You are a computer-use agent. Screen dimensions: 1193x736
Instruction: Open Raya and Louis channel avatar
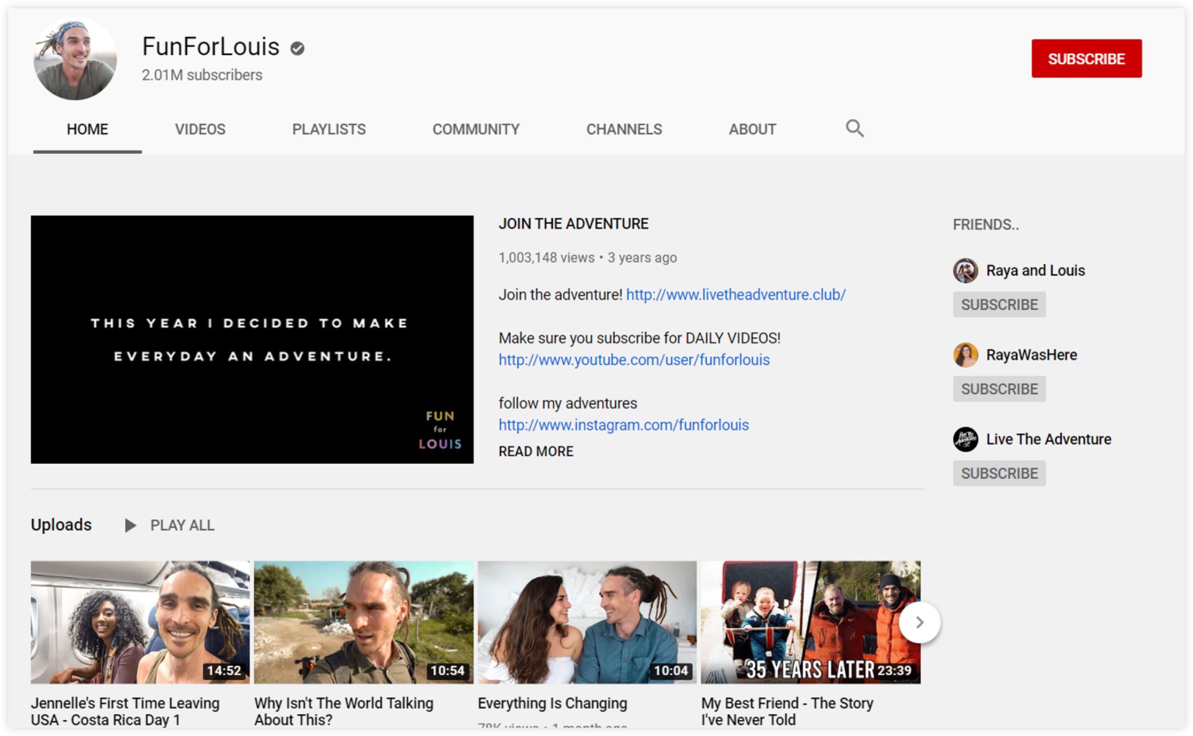coord(965,271)
